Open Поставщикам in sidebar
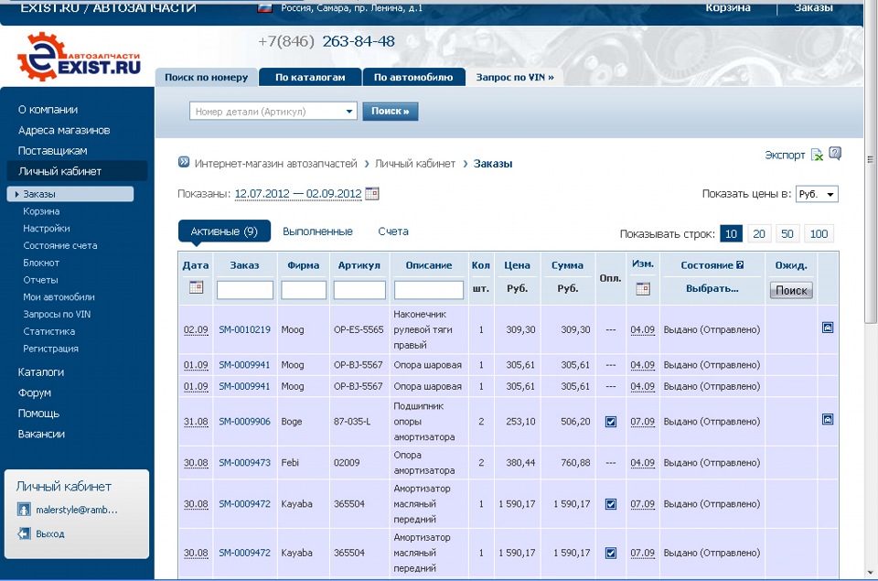This screenshot has height=581, width=878. coord(53,151)
